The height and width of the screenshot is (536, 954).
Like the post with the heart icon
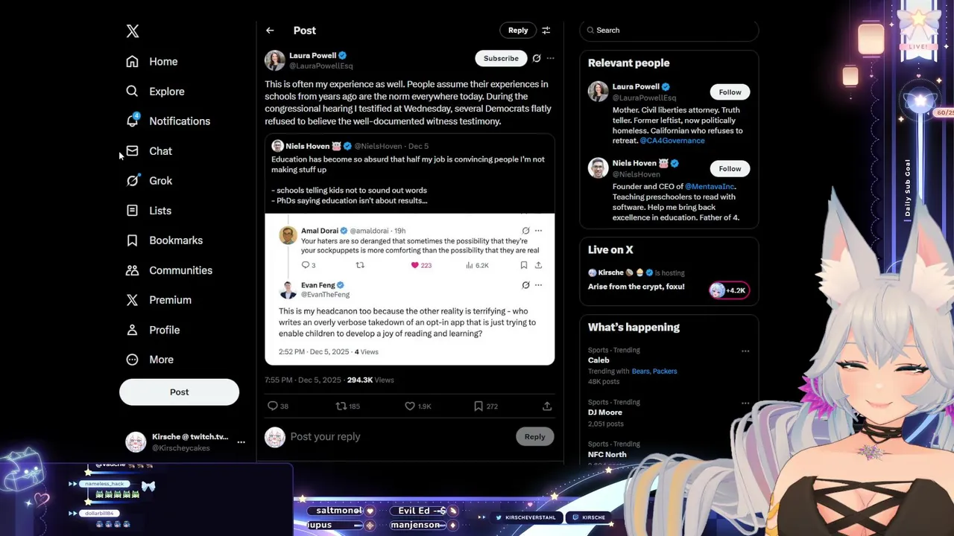(x=410, y=406)
